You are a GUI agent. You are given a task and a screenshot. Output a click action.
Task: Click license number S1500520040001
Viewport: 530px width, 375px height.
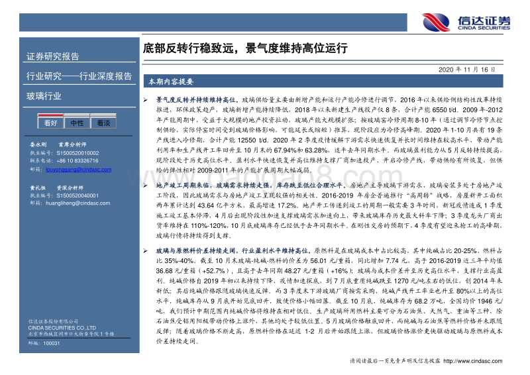tap(78, 195)
